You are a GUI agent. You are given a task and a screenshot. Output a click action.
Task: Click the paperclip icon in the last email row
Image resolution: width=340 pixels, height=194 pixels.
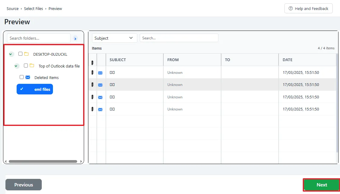tap(92, 109)
